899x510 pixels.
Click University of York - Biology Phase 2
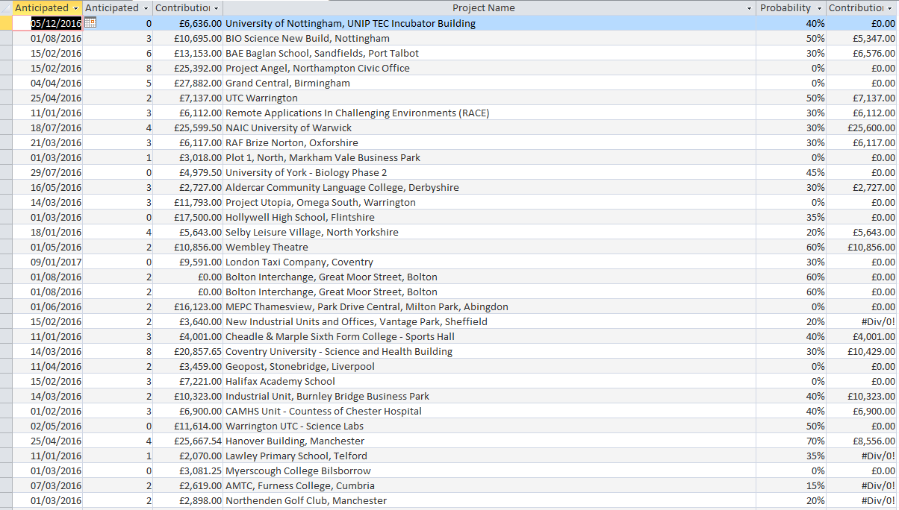tap(306, 172)
